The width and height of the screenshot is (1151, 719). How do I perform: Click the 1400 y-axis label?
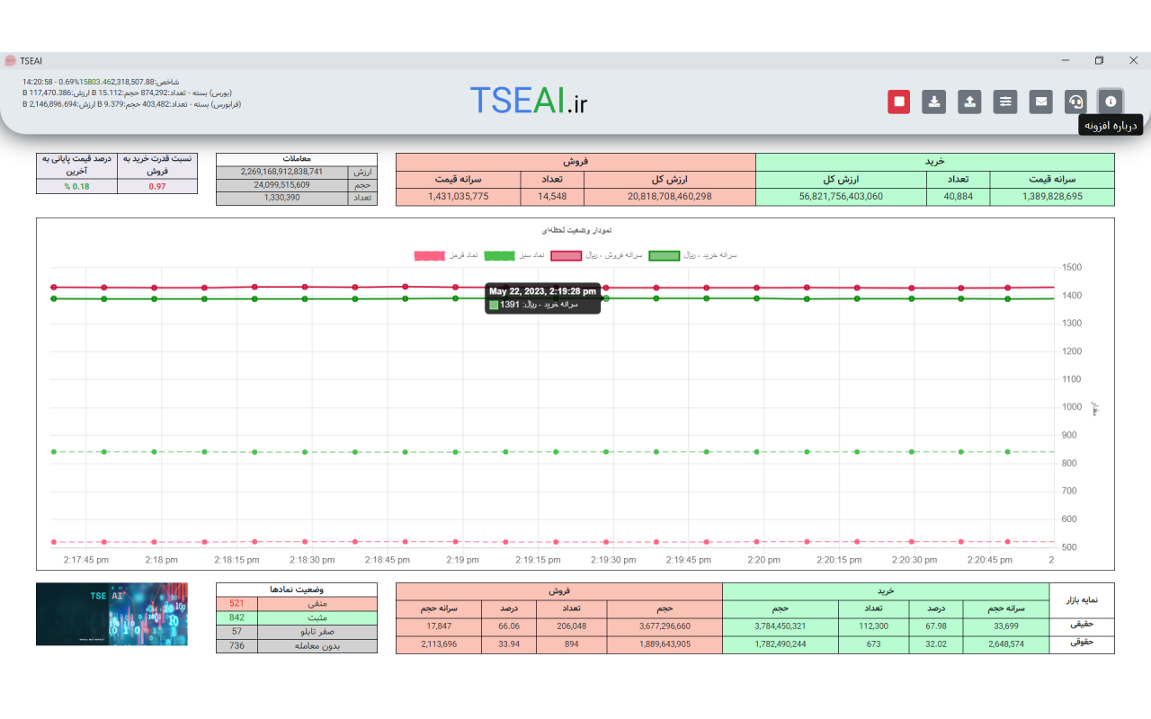coord(1072,296)
